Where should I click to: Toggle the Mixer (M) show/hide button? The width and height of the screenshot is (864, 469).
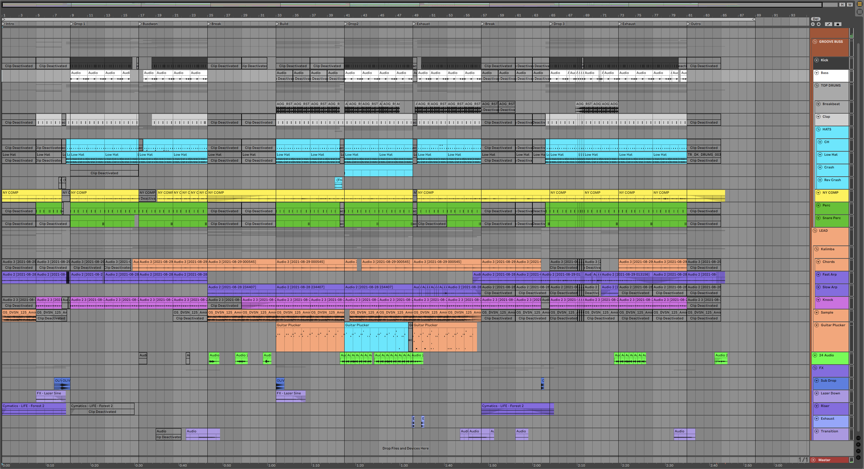point(858,451)
